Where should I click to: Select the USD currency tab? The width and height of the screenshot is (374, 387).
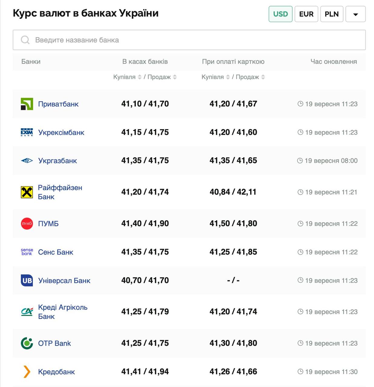coord(280,14)
